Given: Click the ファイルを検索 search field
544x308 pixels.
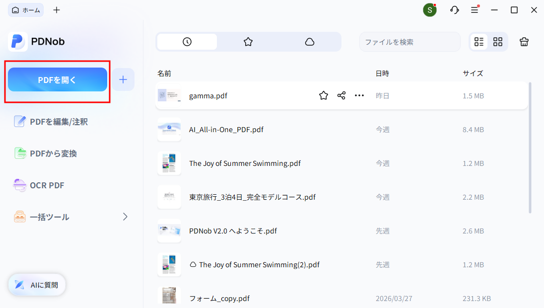Looking at the screenshot, I should pos(409,42).
